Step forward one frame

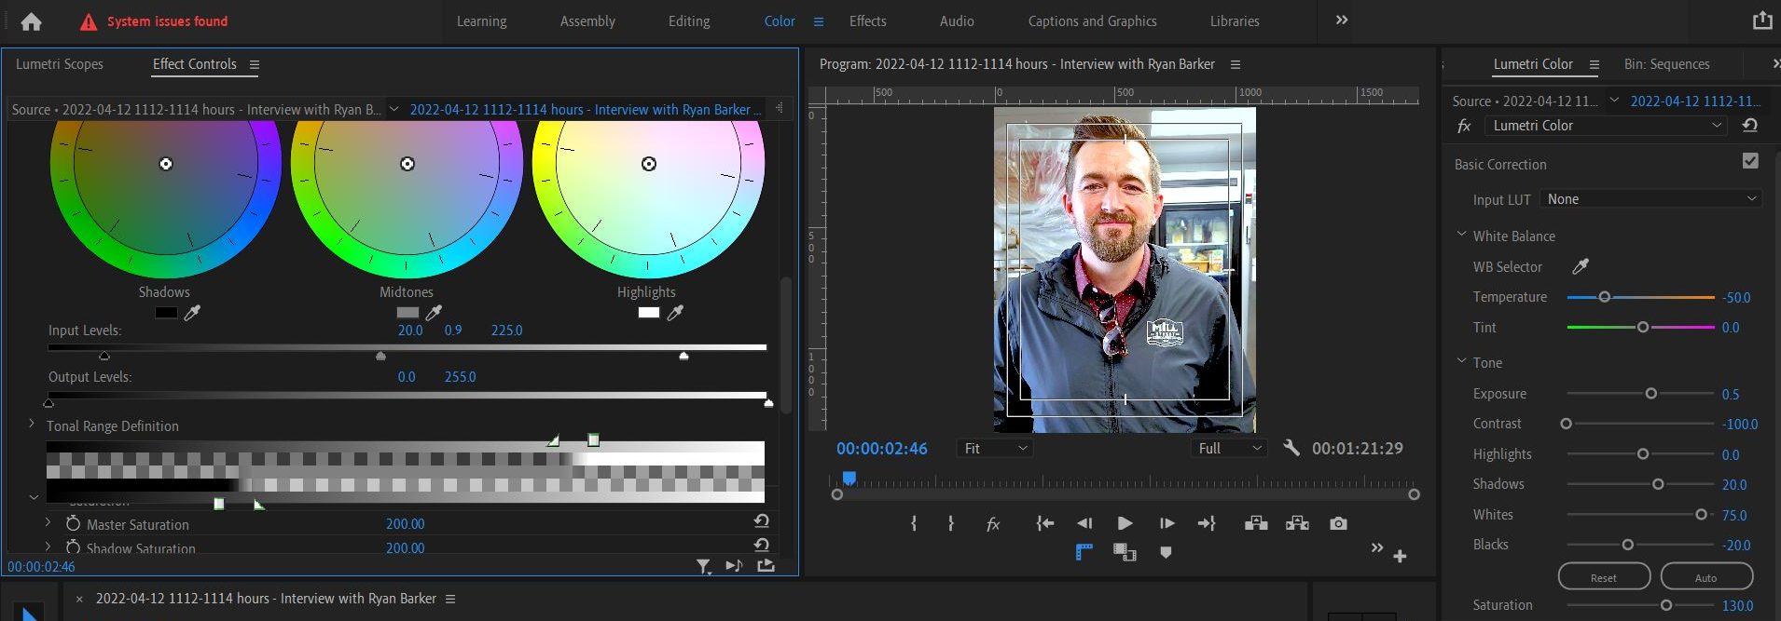tap(1167, 524)
